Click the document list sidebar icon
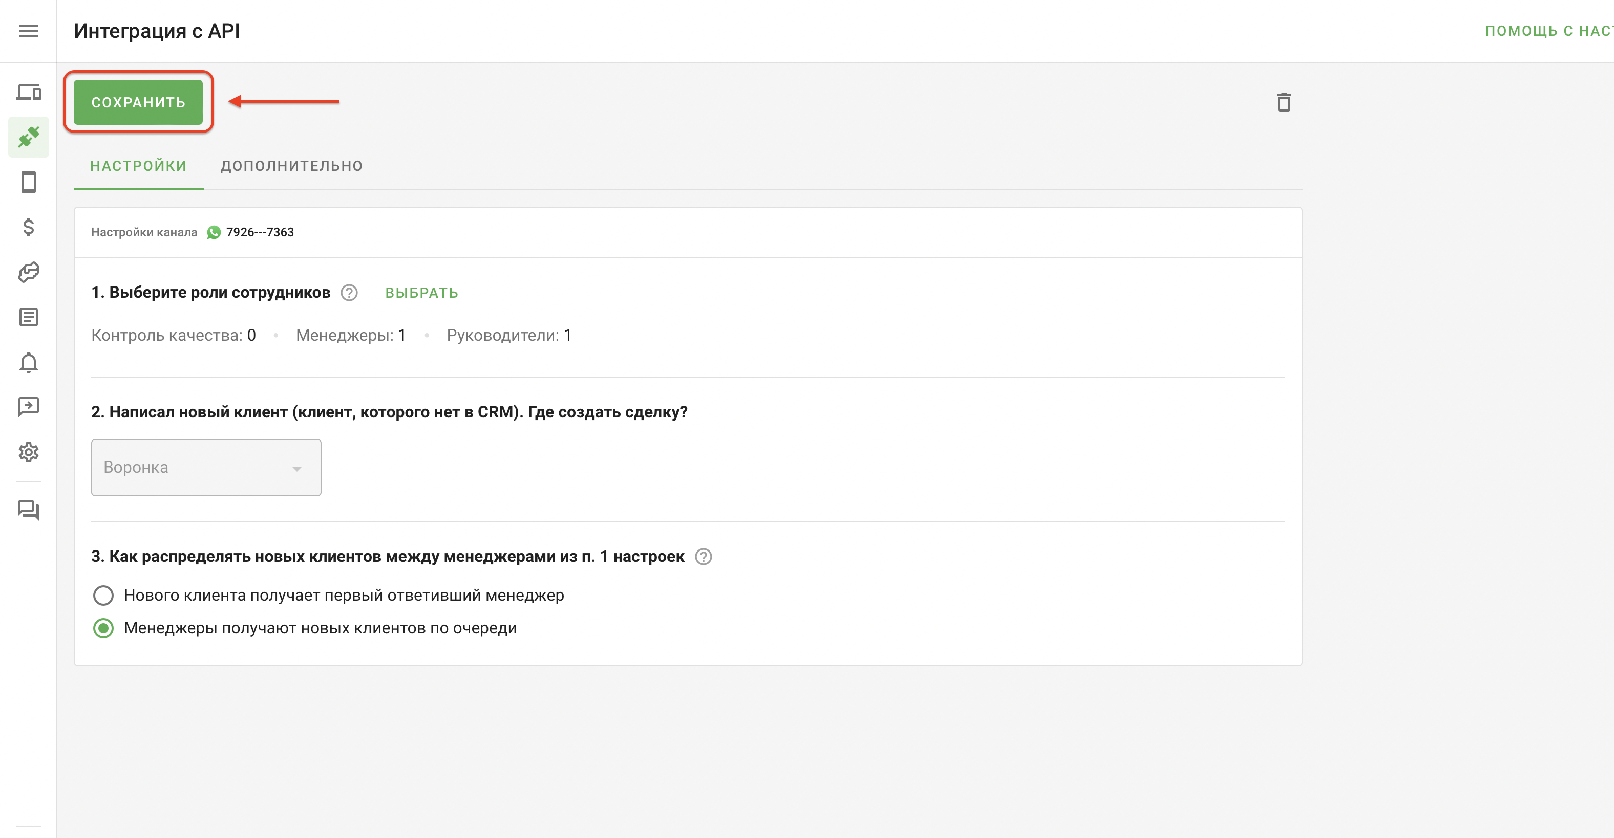The height and width of the screenshot is (838, 1614). pos(28,317)
